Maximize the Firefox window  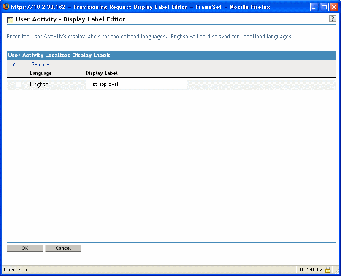click(x=324, y=7)
